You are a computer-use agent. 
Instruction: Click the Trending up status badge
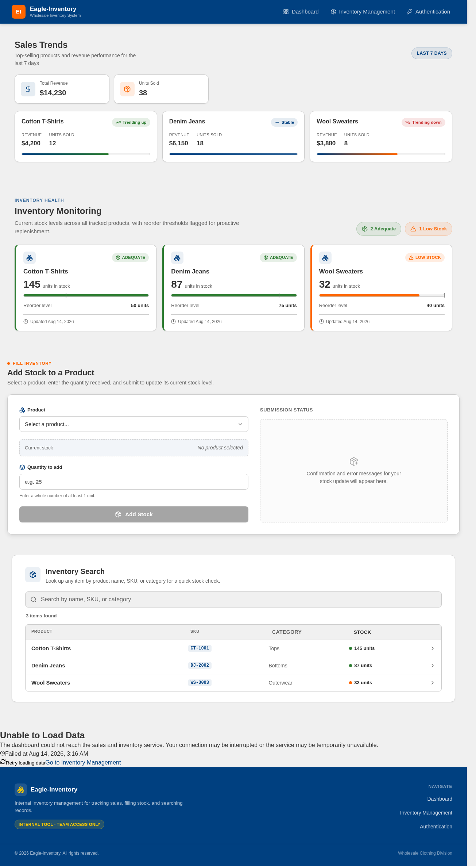pos(131,122)
